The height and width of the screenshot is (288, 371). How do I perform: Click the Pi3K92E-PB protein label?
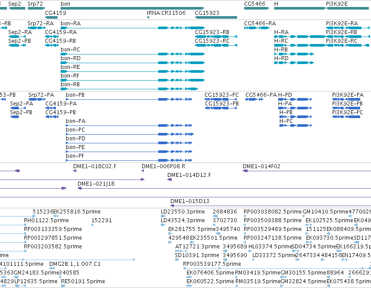(347, 104)
